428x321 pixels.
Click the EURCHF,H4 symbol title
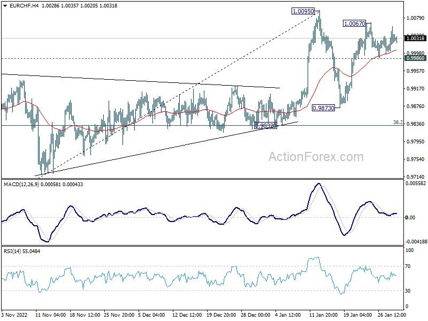tap(24, 6)
